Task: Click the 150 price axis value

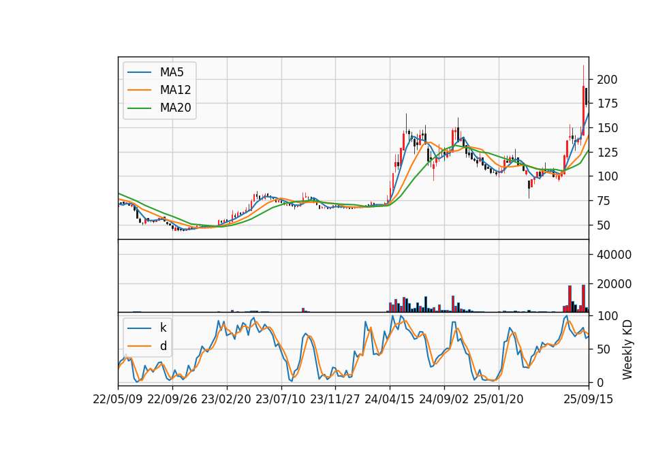Action: point(607,128)
